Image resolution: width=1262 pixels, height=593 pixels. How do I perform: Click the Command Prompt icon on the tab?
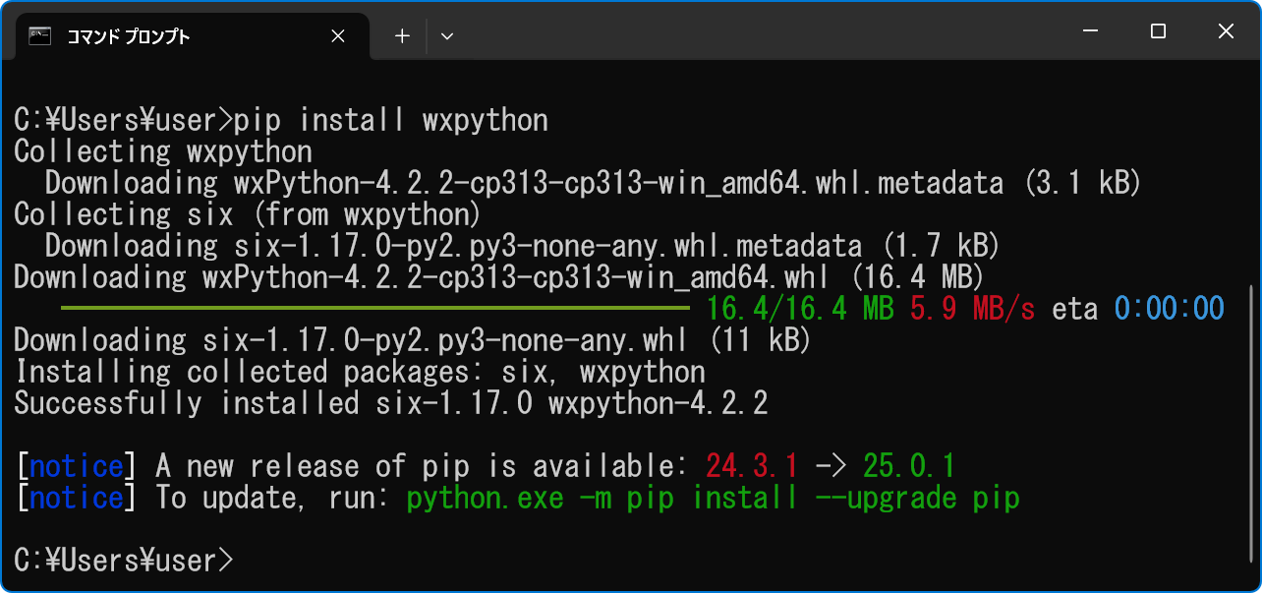(x=39, y=35)
